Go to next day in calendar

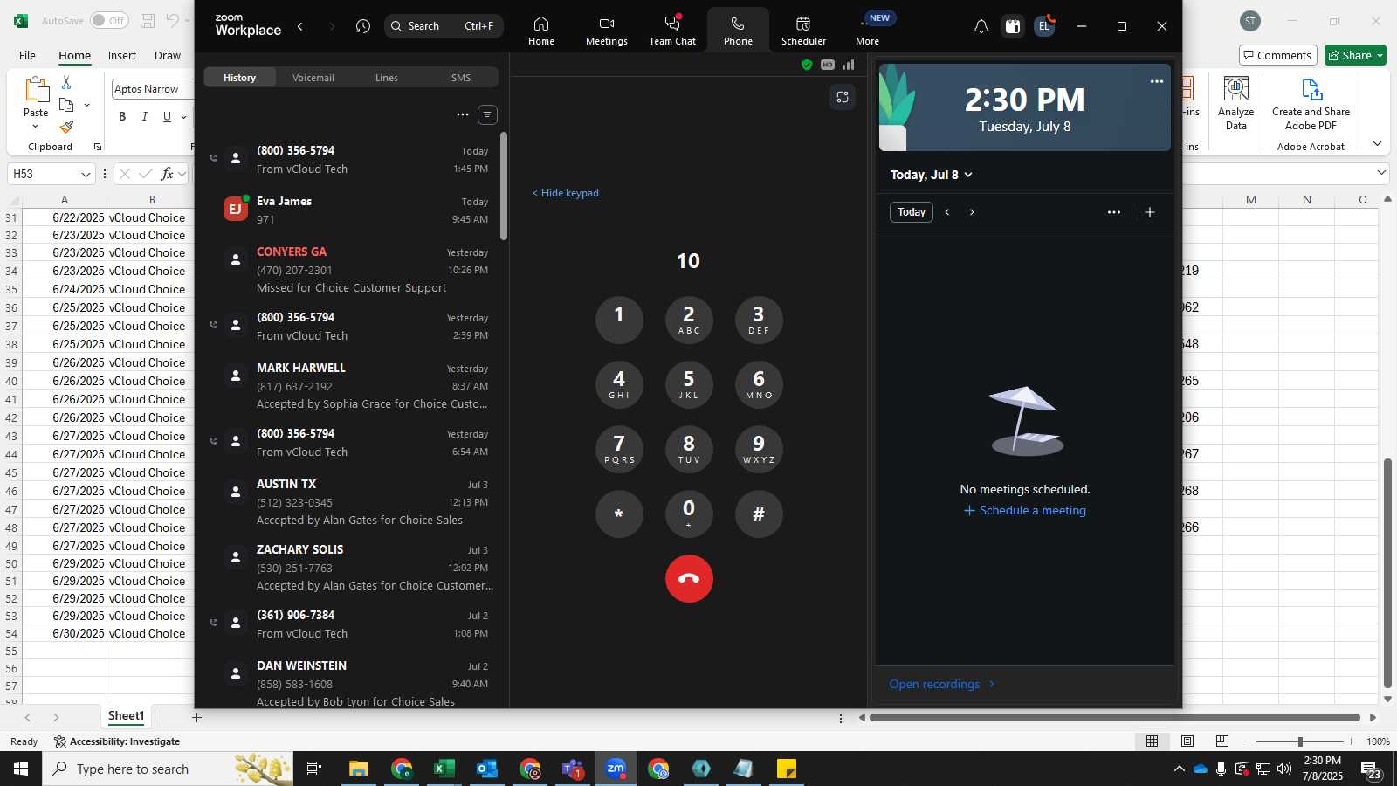click(972, 212)
